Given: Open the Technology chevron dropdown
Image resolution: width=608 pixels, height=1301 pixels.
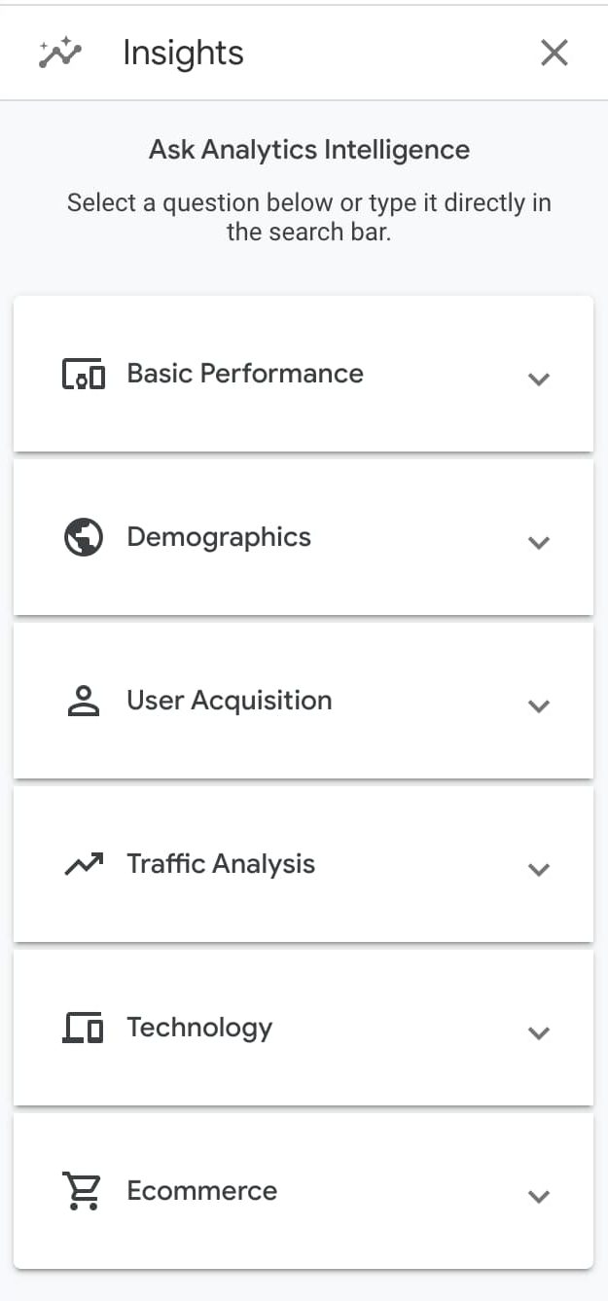Looking at the screenshot, I should pyautogui.click(x=539, y=1032).
